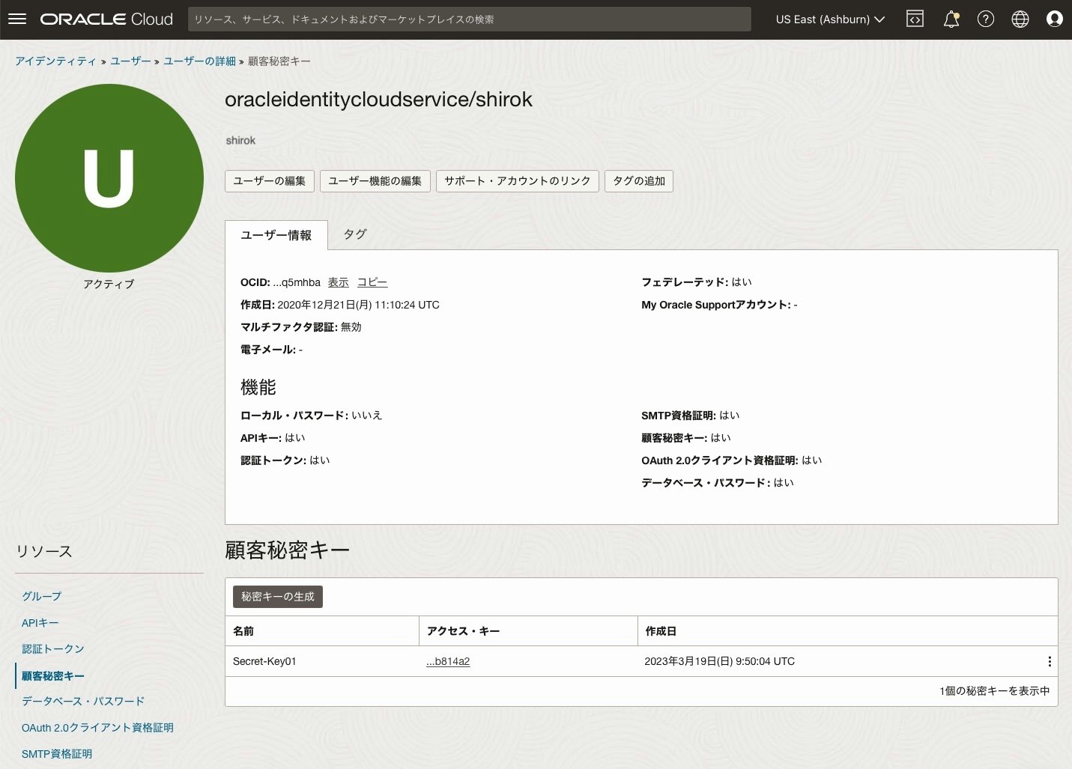Select APIキー in resources sidebar
Screen dimensions: 1072x769
pos(40,622)
